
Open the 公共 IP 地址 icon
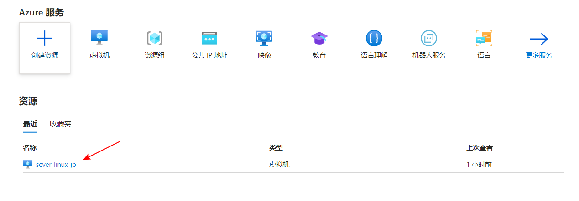(209, 38)
